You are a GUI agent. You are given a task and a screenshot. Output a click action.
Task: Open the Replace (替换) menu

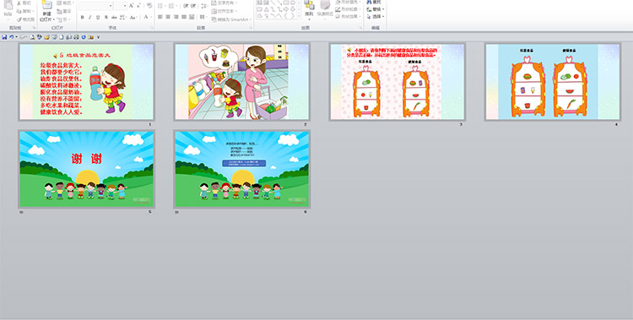pos(376,9)
